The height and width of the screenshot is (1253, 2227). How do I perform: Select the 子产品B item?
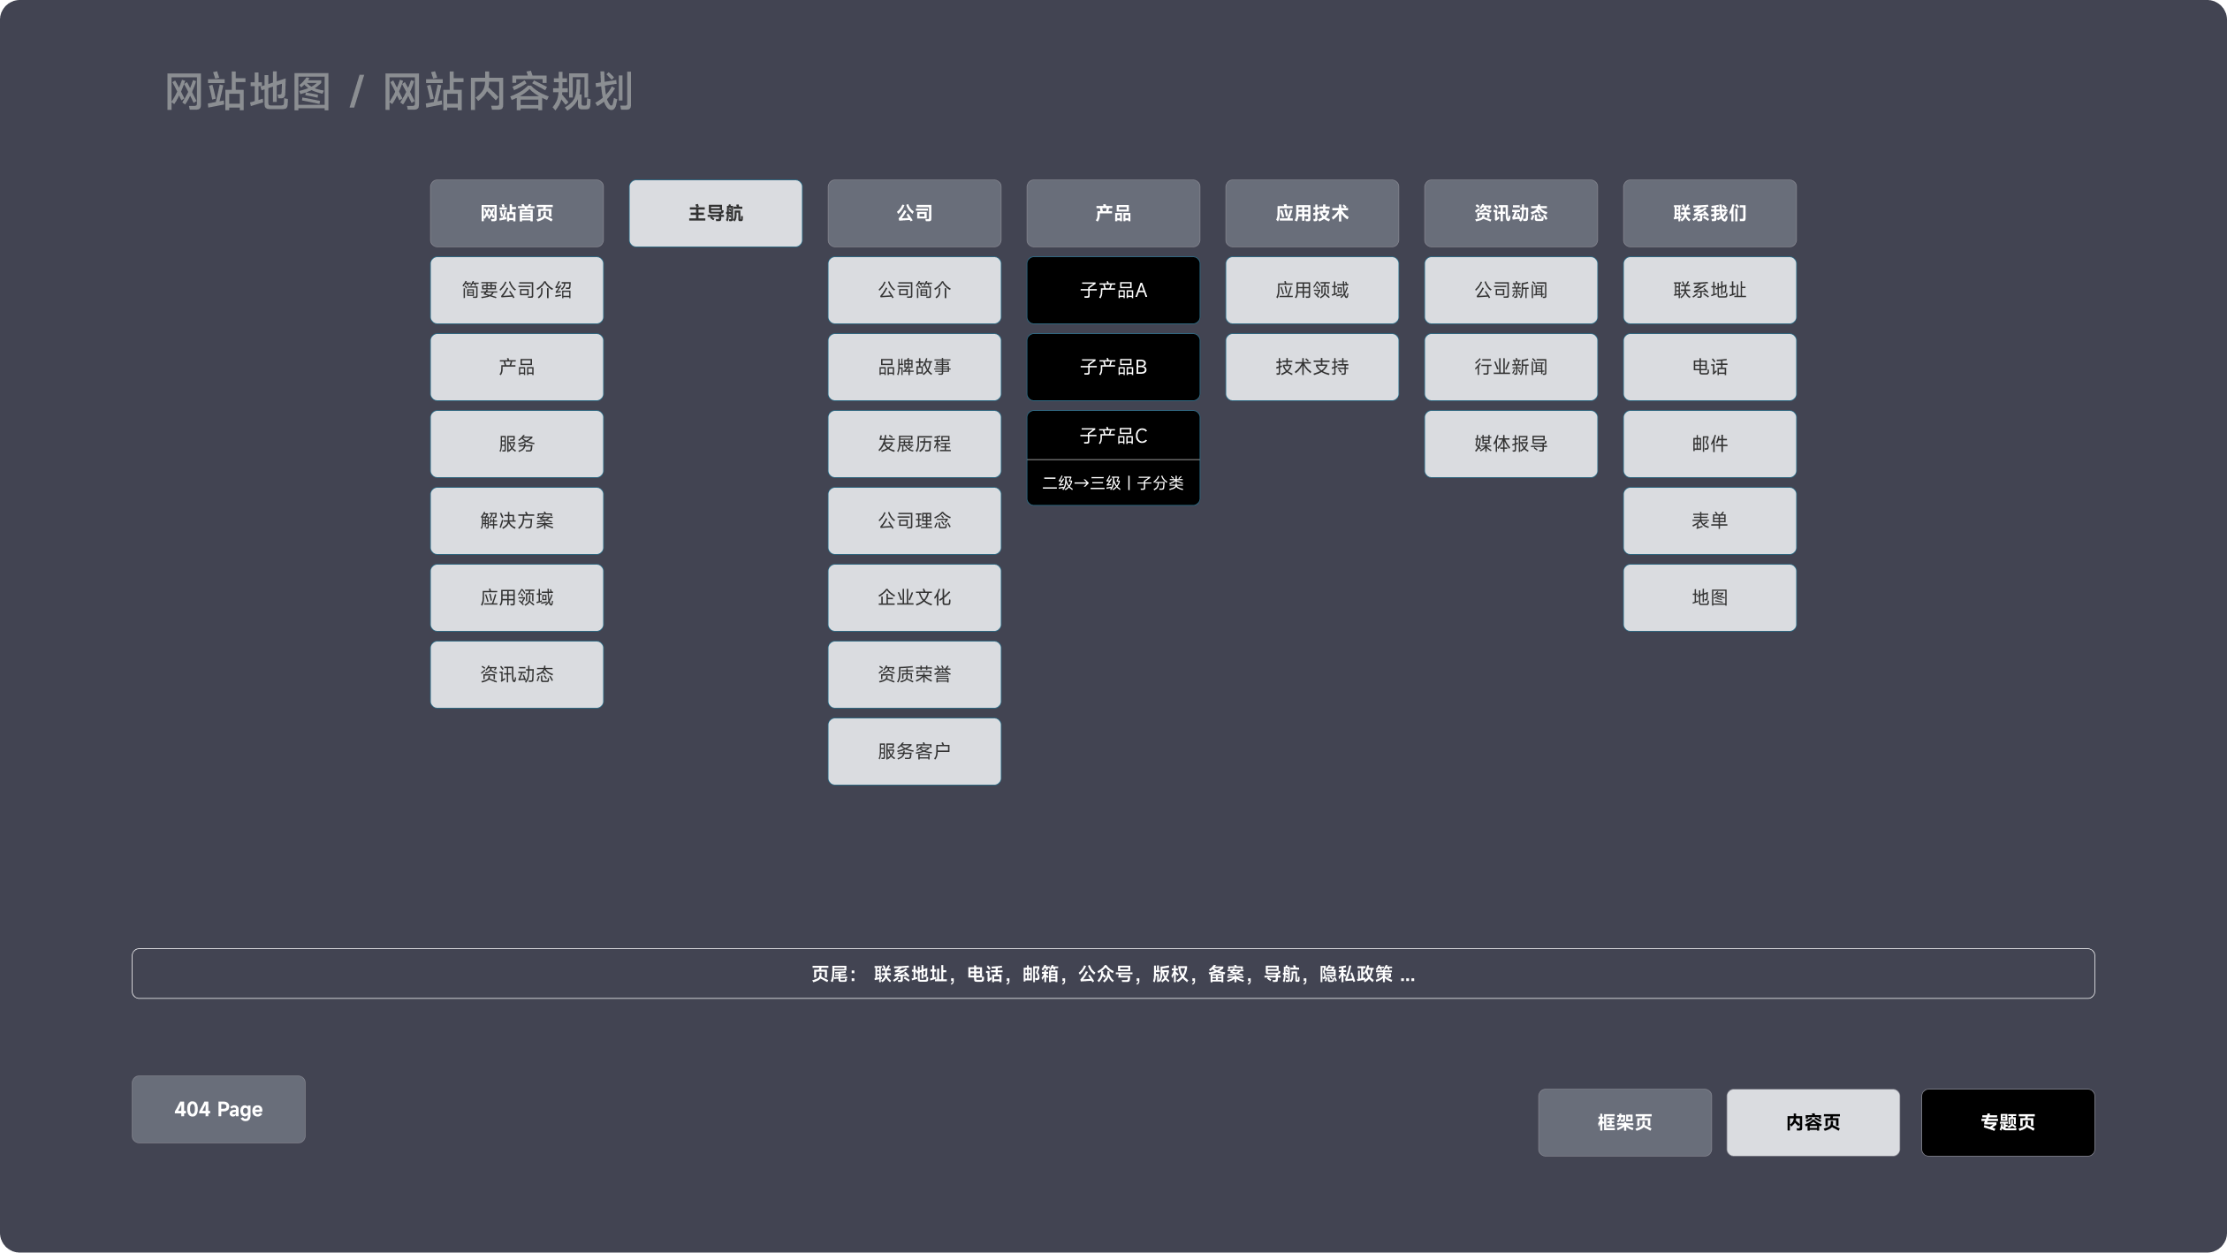[1113, 367]
